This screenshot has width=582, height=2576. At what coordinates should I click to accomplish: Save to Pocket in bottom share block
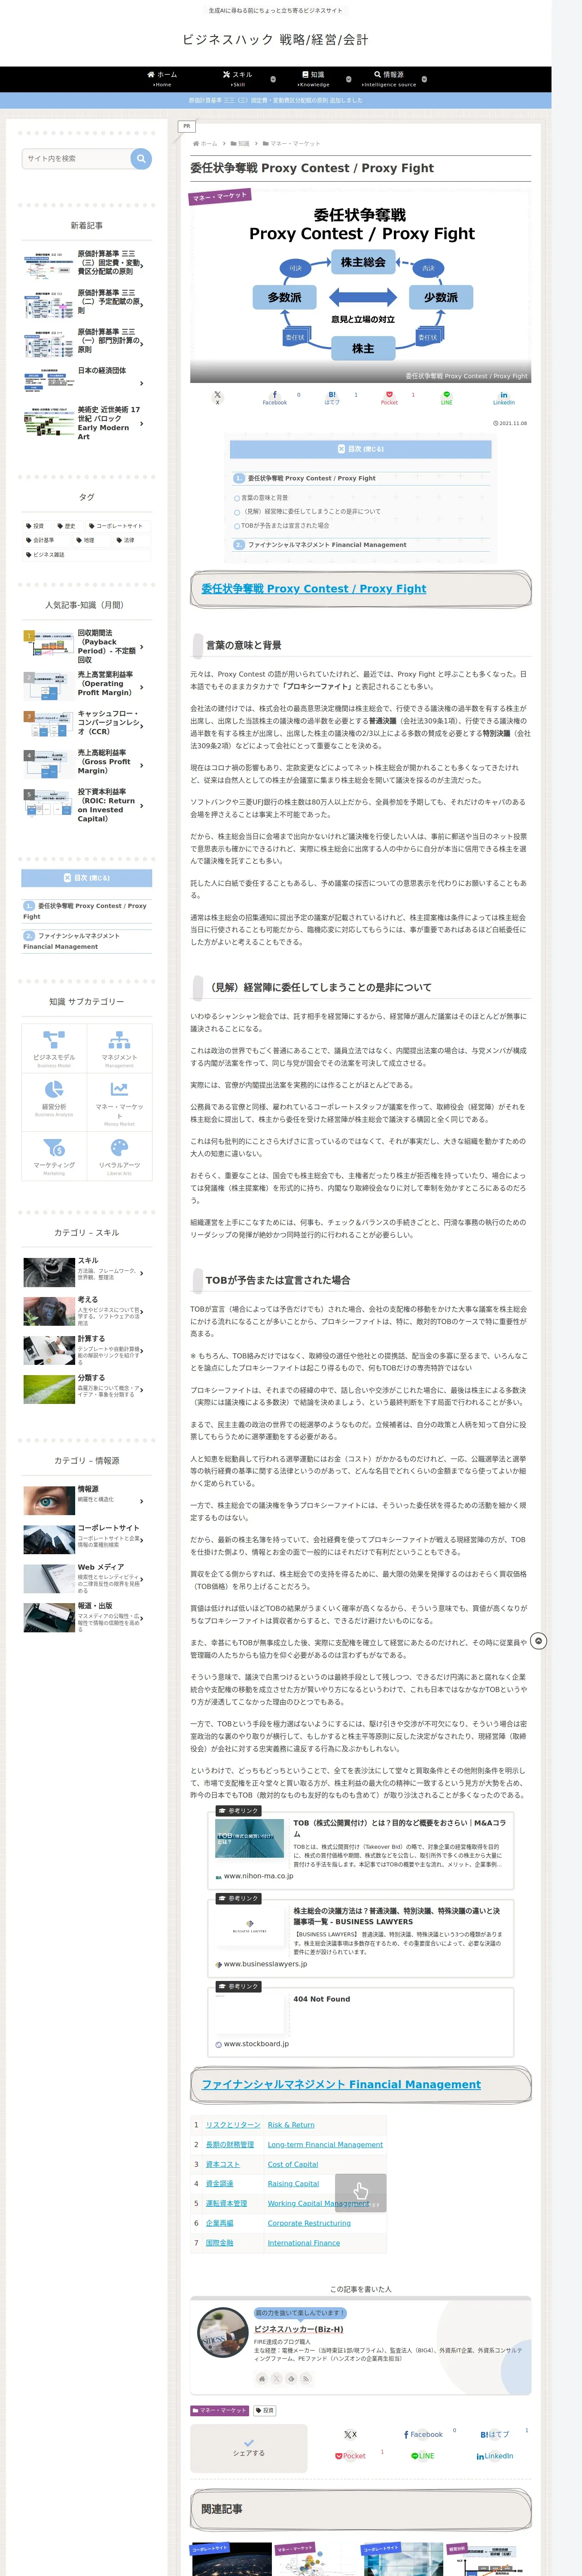[350, 2456]
